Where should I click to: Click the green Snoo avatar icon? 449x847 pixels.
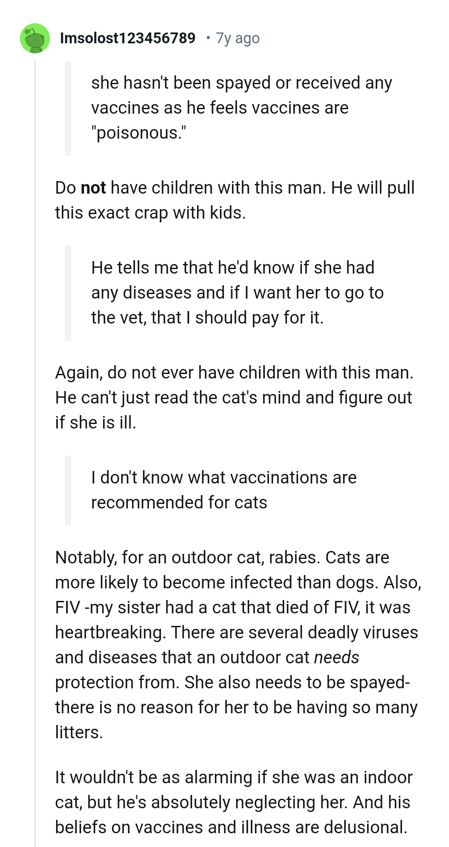(x=35, y=38)
